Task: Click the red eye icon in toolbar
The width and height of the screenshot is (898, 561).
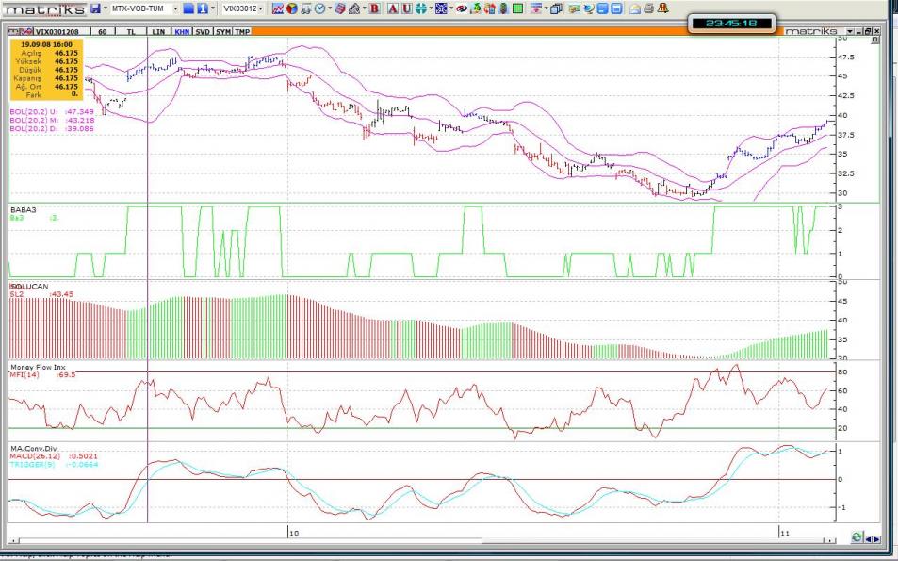Action: click(461, 8)
